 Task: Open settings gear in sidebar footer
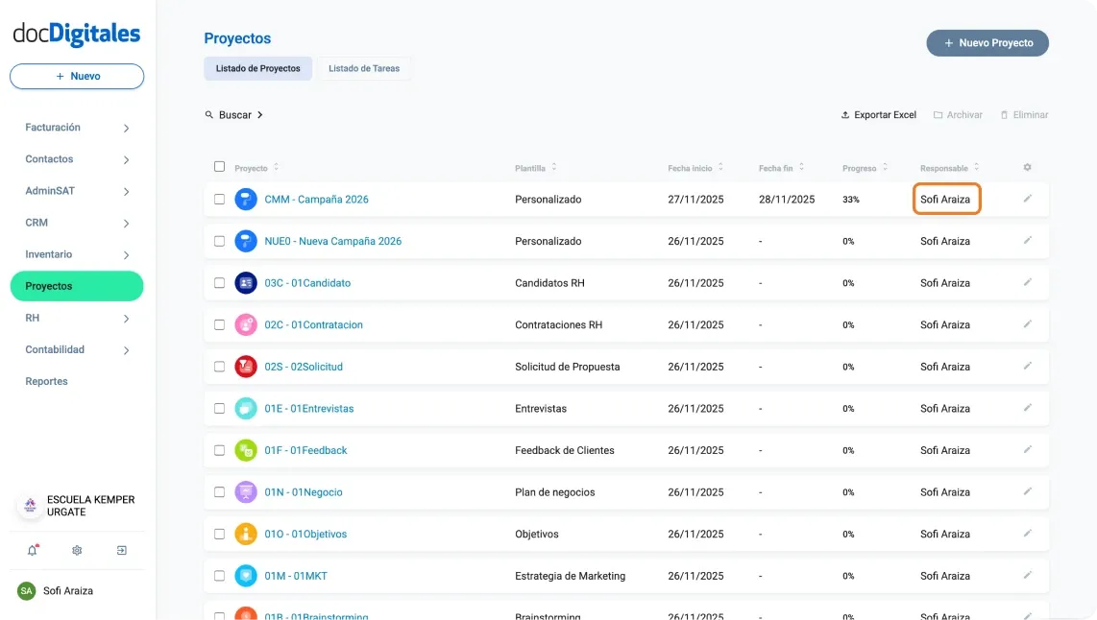(x=77, y=551)
